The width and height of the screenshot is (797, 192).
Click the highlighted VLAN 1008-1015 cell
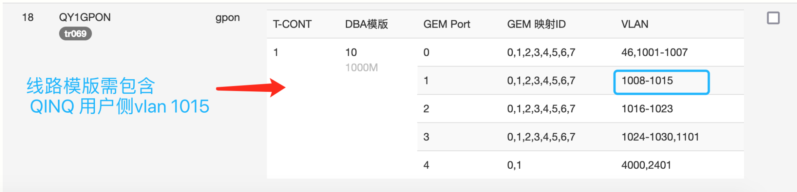661,81
